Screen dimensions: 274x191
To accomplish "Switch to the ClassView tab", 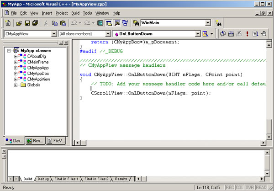I will click(x=15, y=141).
